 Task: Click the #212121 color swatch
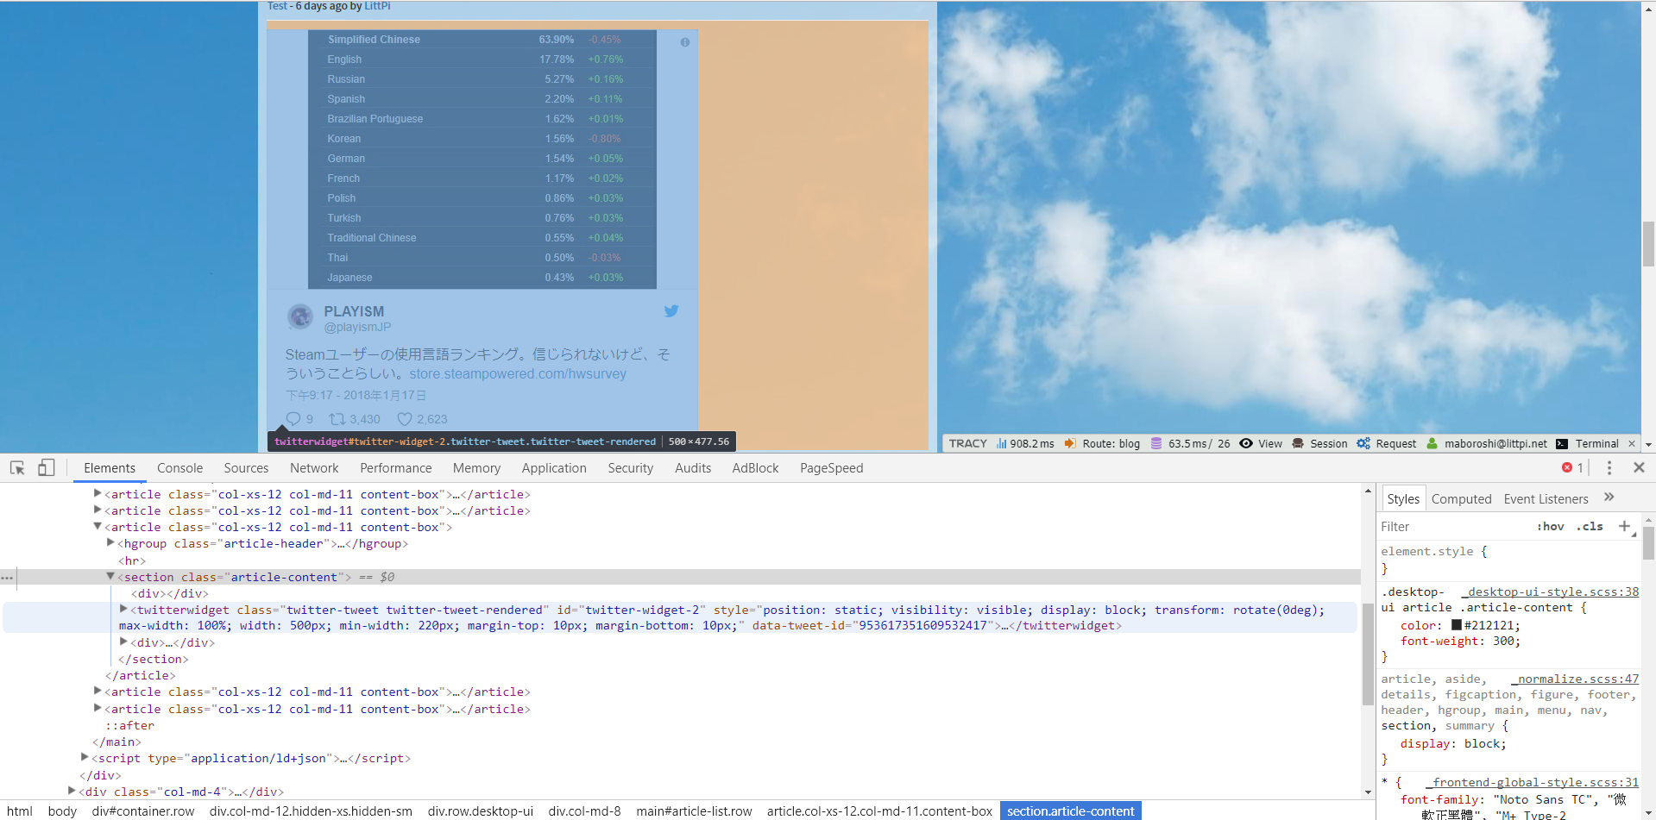[x=1457, y=625]
